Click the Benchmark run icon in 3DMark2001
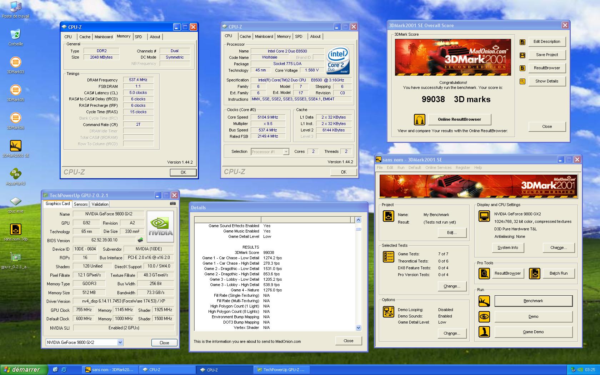Image resolution: width=600 pixels, height=375 pixels. click(x=484, y=301)
